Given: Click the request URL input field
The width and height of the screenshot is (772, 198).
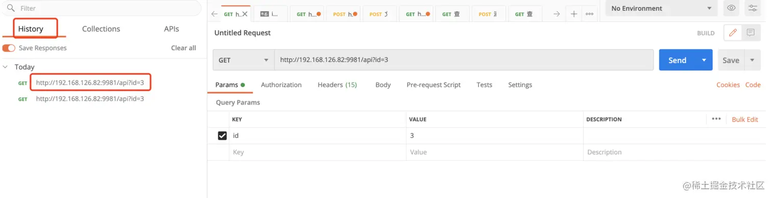Looking at the screenshot, I should pyautogui.click(x=464, y=60).
